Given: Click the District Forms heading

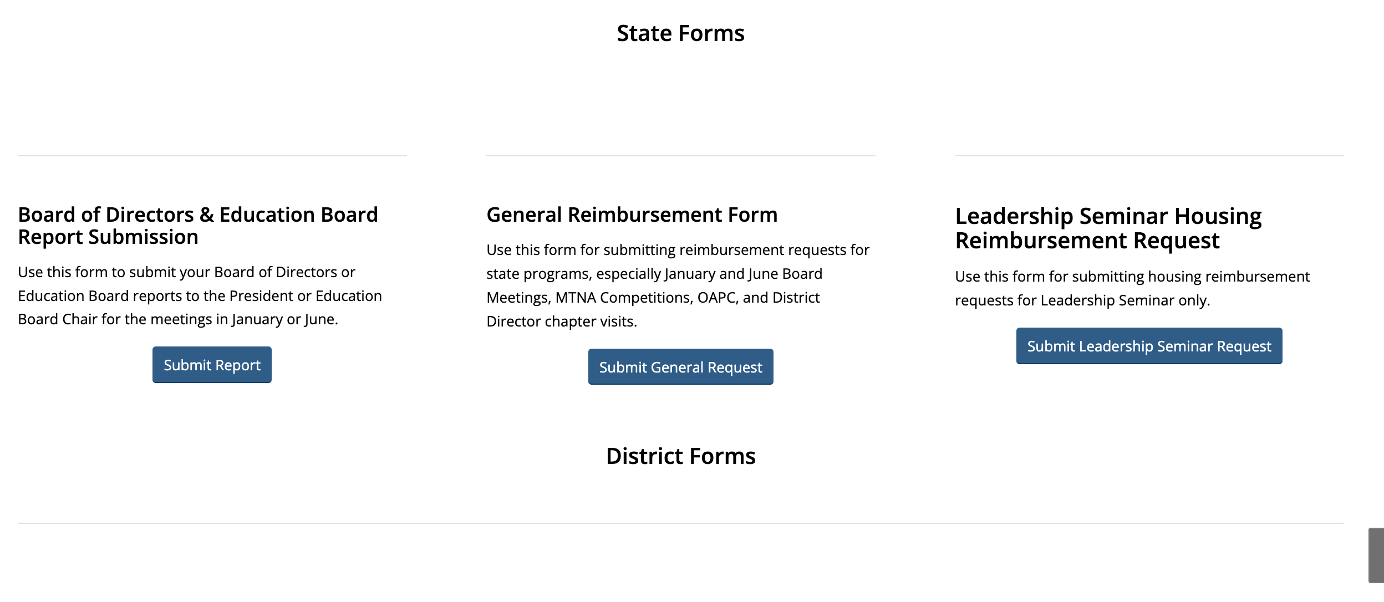Looking at the screenshot, I should tap(680, 456).
